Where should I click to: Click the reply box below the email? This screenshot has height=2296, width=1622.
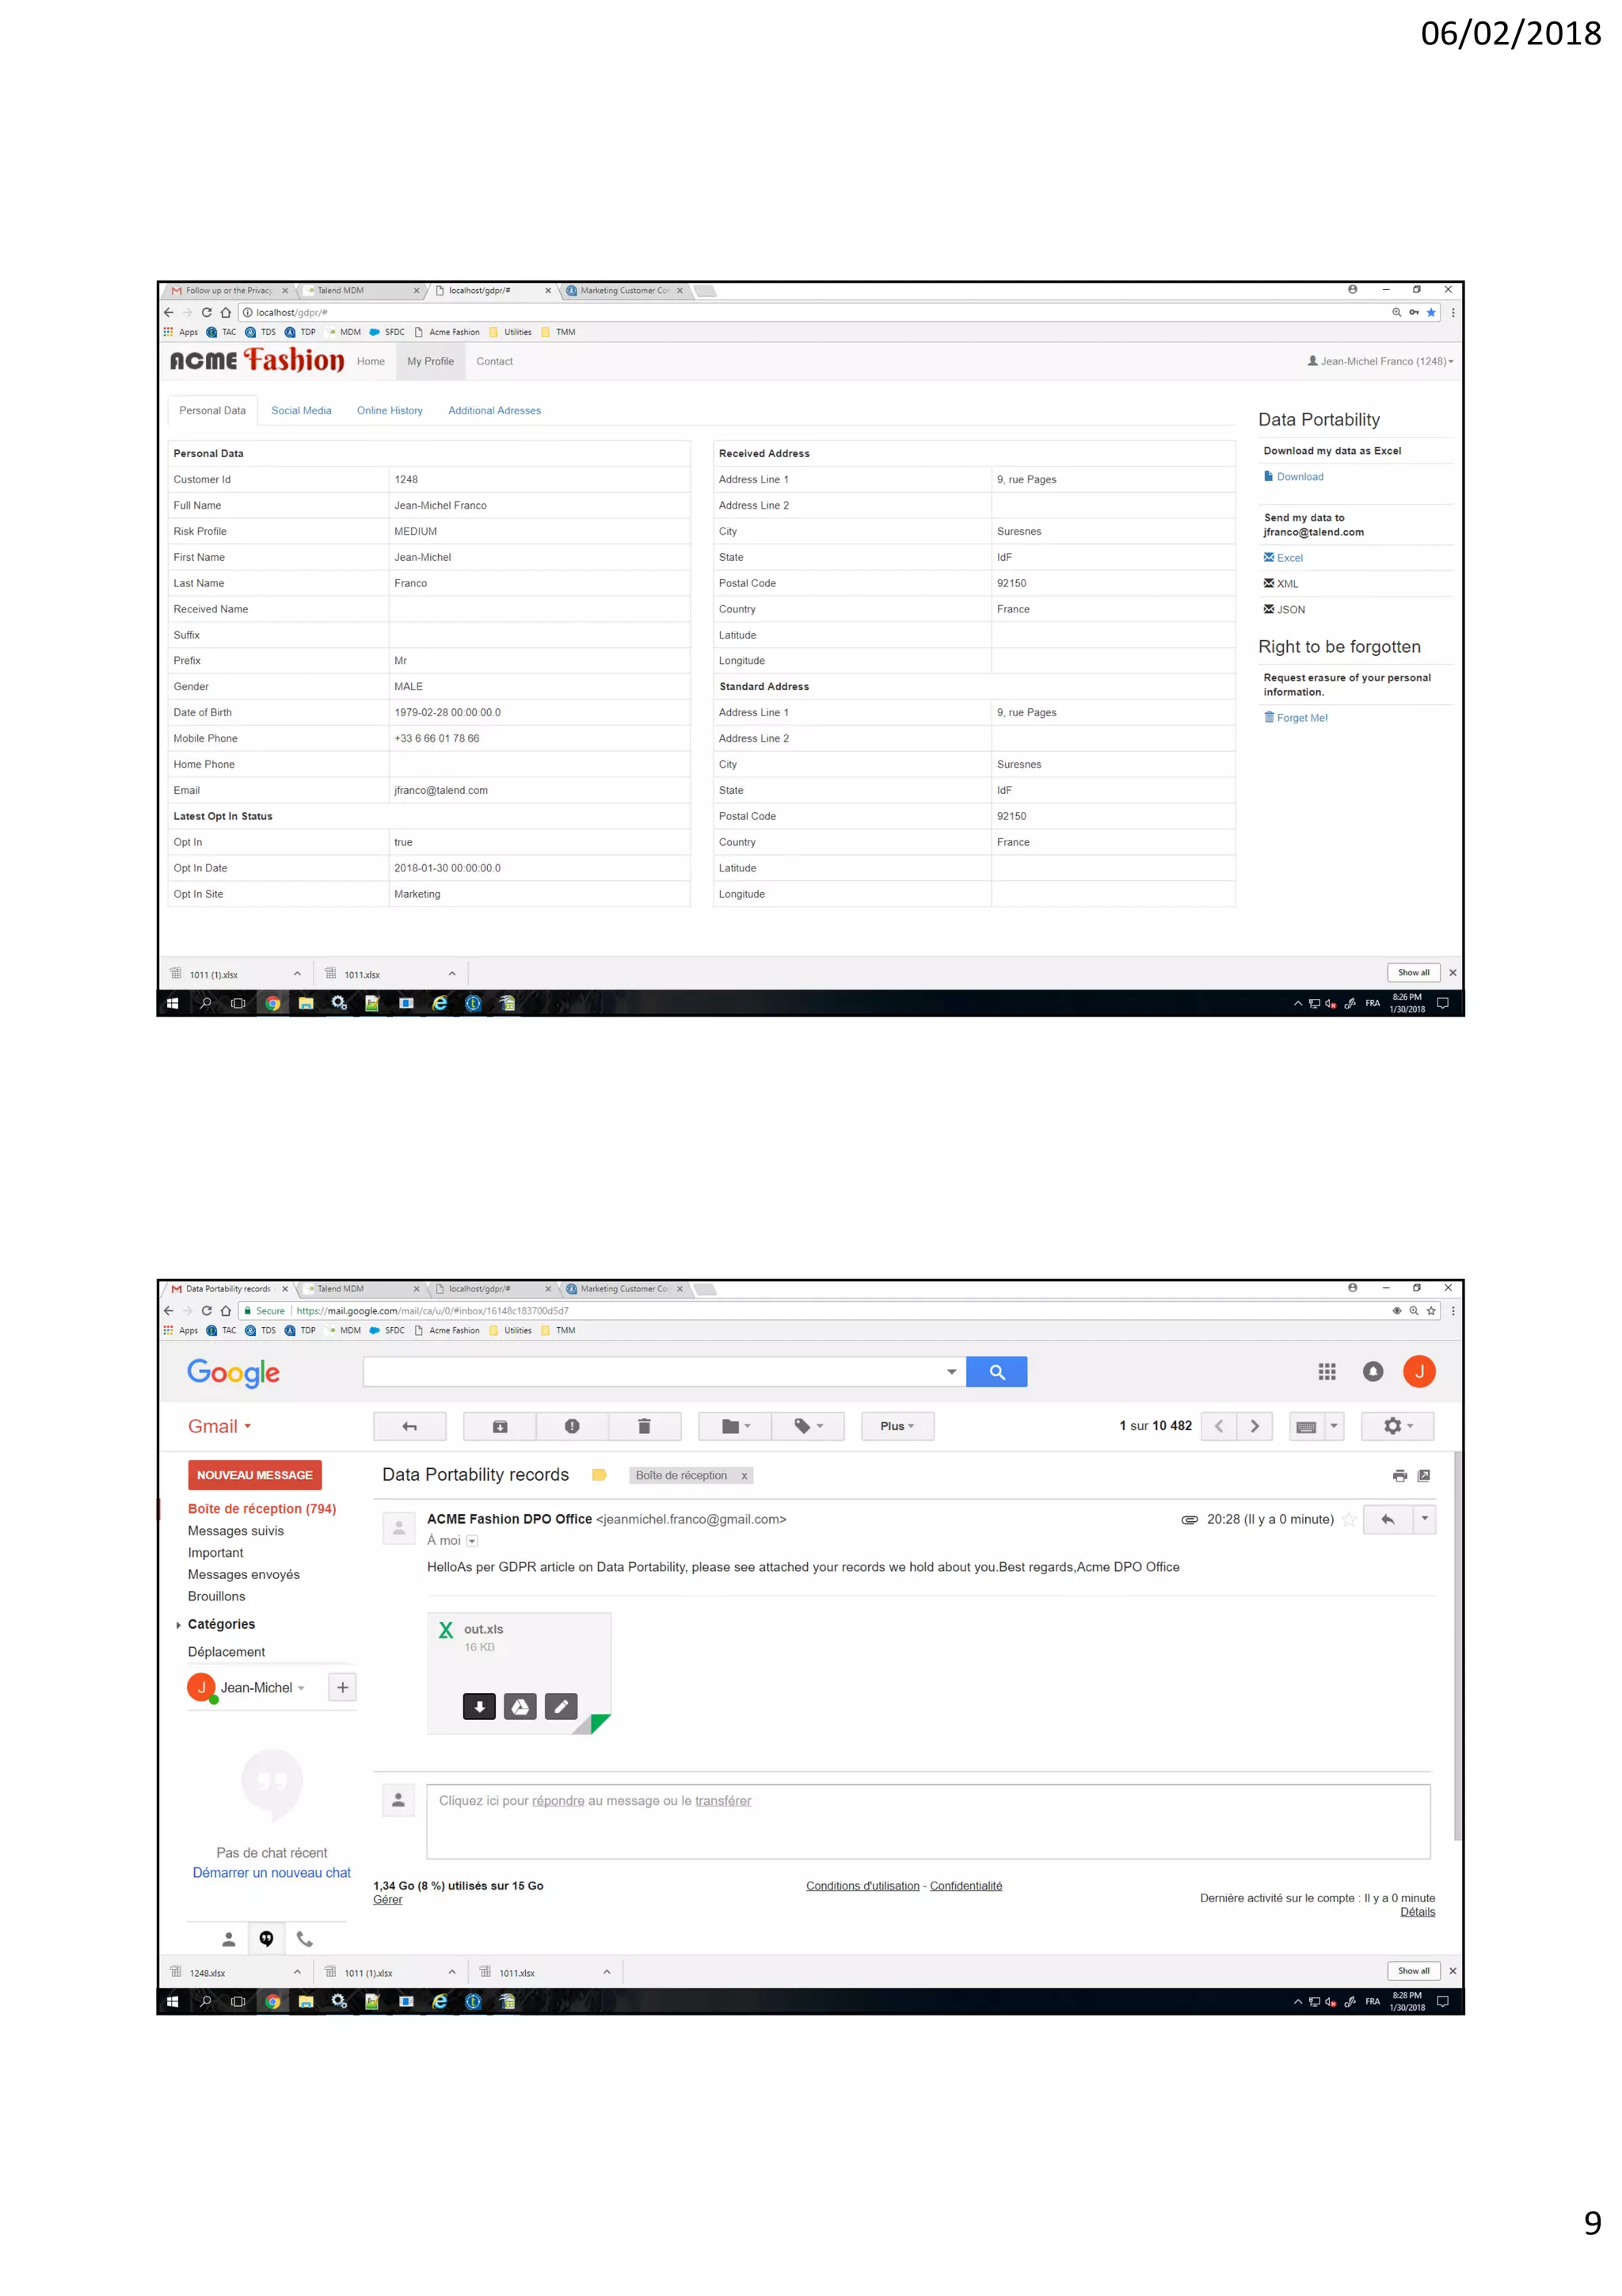[927, 1821]
